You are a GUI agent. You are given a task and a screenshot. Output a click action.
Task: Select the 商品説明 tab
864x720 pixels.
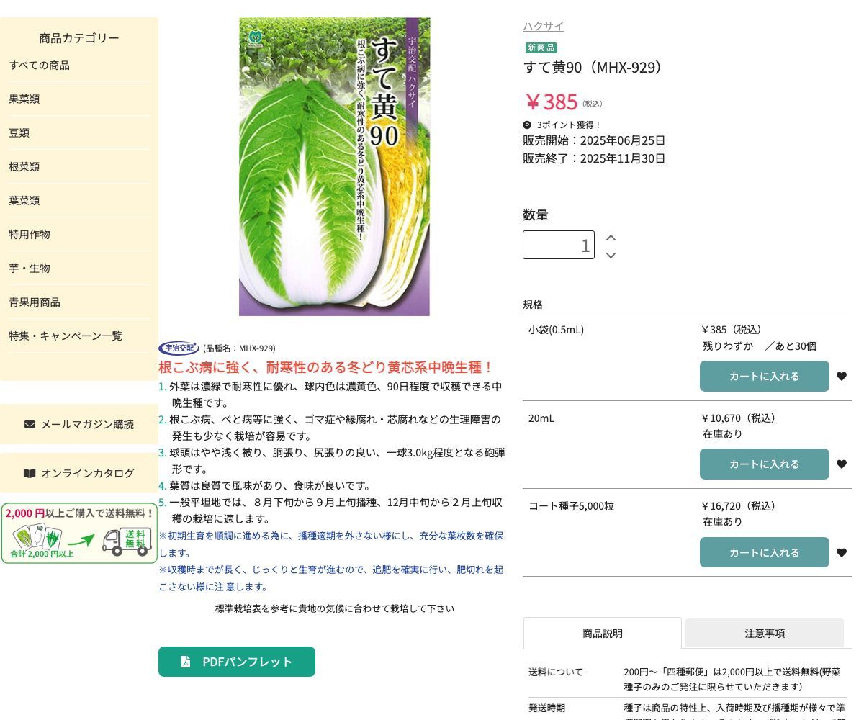coord(602,634)
